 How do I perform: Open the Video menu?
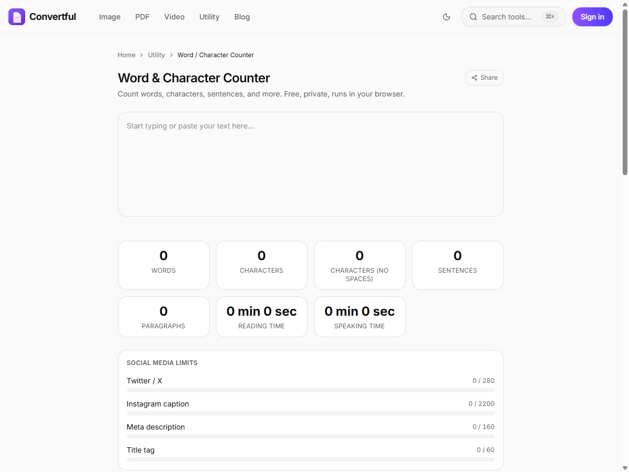pos(174,17)
